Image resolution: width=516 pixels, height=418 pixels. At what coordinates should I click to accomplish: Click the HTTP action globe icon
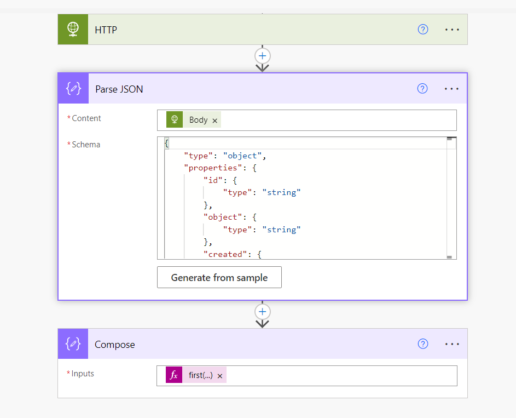(73, 30)
